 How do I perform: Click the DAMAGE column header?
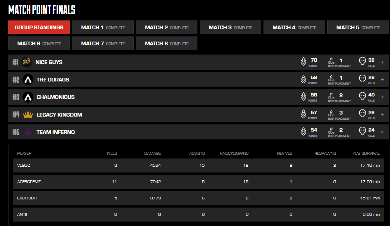point(152,153)
